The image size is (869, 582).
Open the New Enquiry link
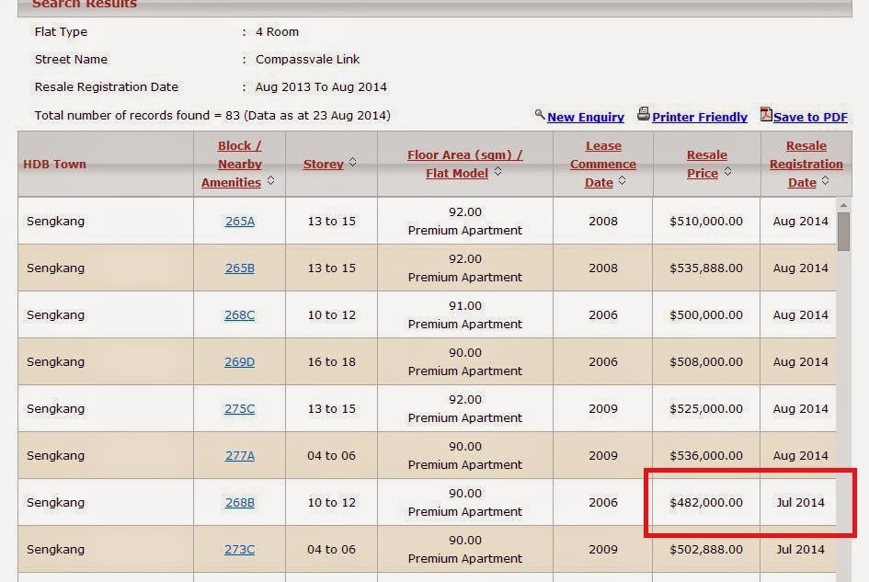pos(585,118)
